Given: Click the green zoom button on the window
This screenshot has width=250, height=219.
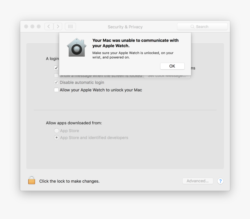Looking at the screenshot, I should [38, 26].
